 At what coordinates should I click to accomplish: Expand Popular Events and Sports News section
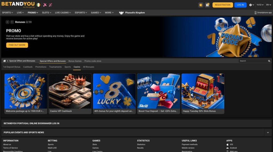[268, 133]
